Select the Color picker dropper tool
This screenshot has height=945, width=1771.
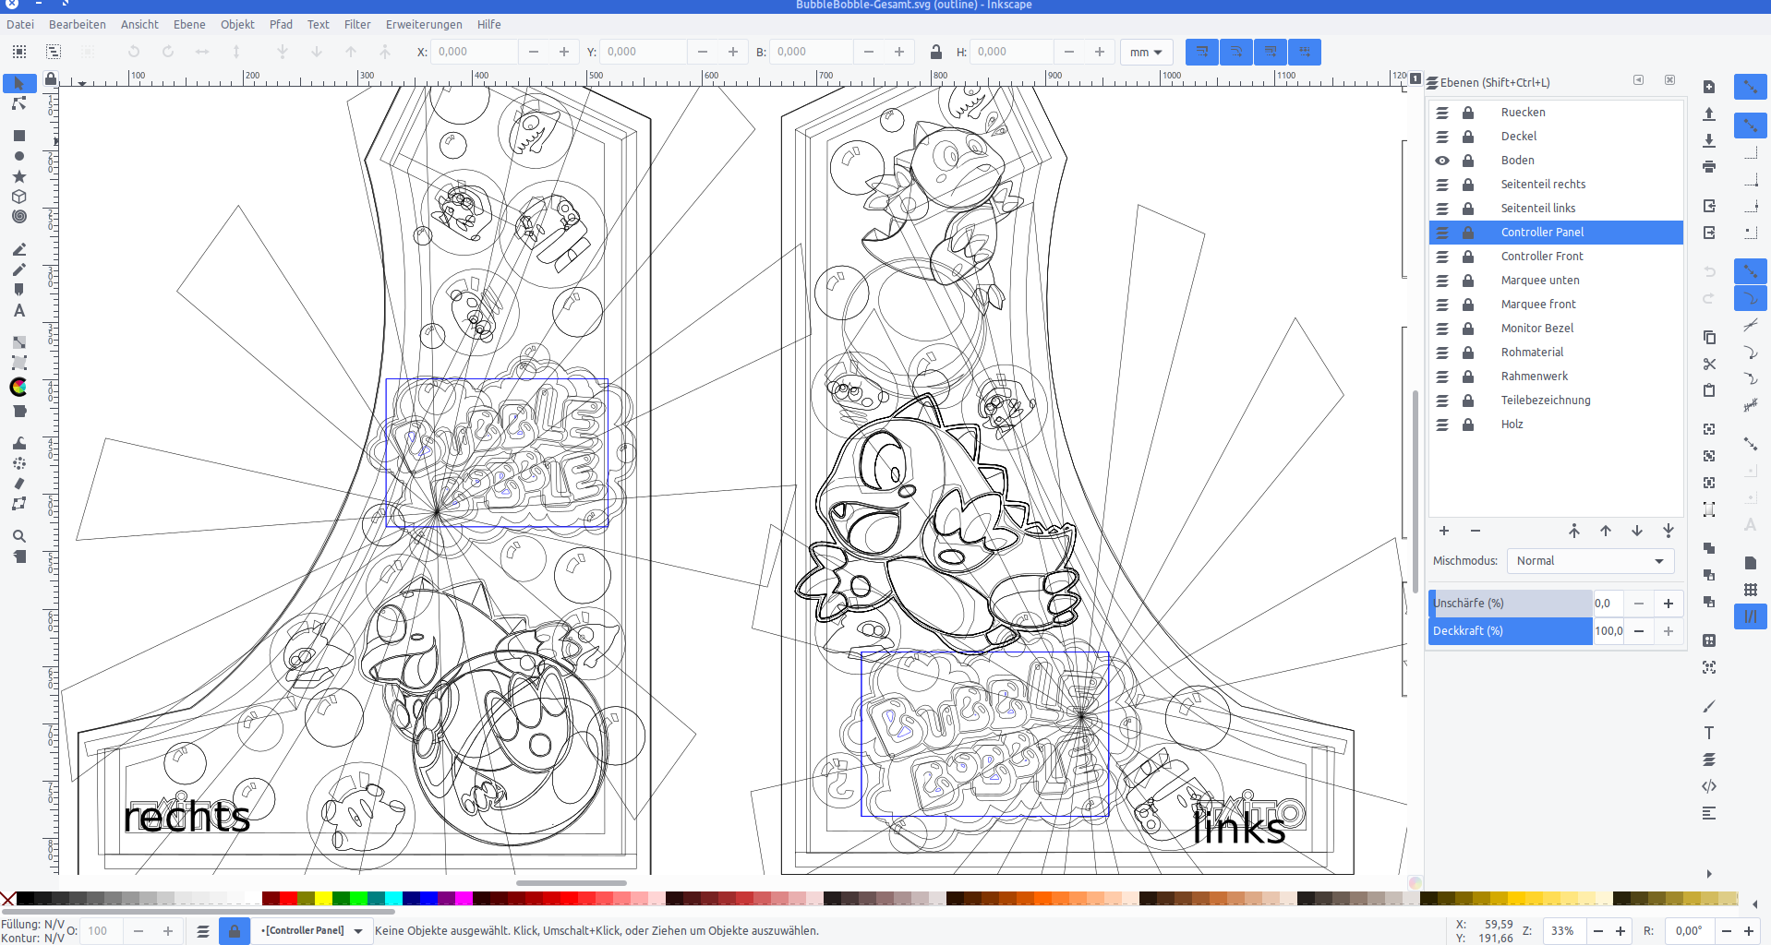pos(18,388)
